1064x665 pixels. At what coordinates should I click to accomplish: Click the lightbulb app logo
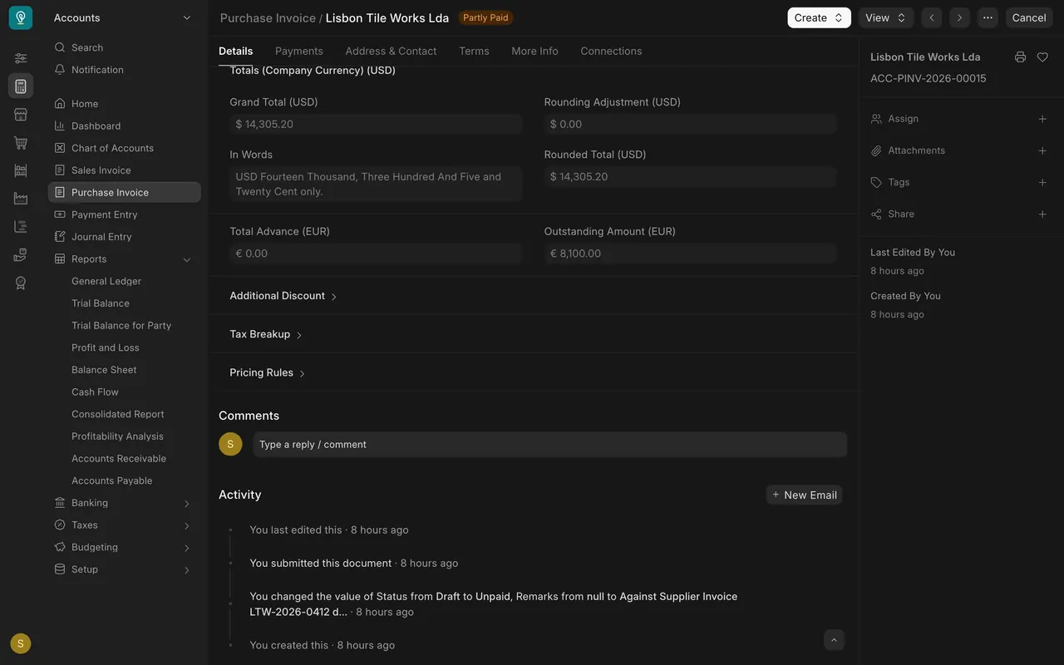point(21,17)
